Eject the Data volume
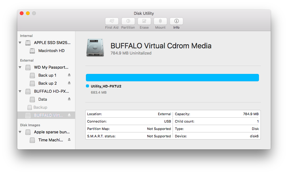Screen dimensions: 288x174 click(x=69, y=99)
